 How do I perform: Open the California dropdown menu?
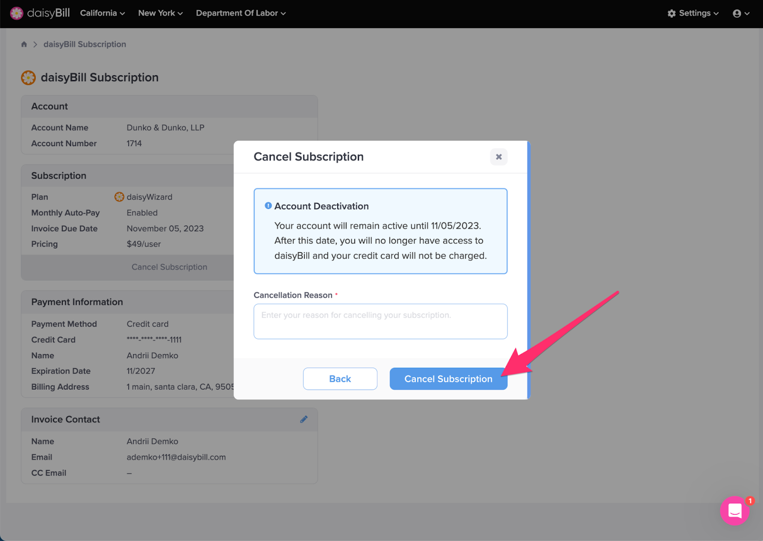(103, 13)
